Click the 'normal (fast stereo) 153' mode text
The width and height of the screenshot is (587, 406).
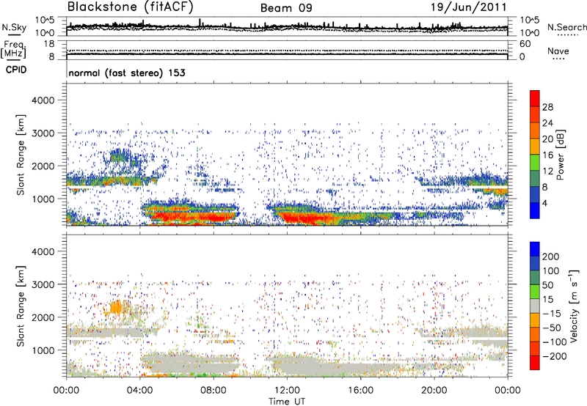(127, 73)
